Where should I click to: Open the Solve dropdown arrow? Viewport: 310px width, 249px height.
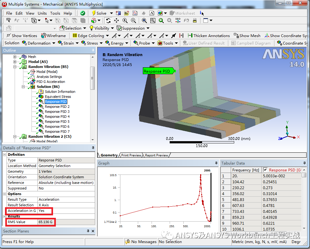pos(111,13)
